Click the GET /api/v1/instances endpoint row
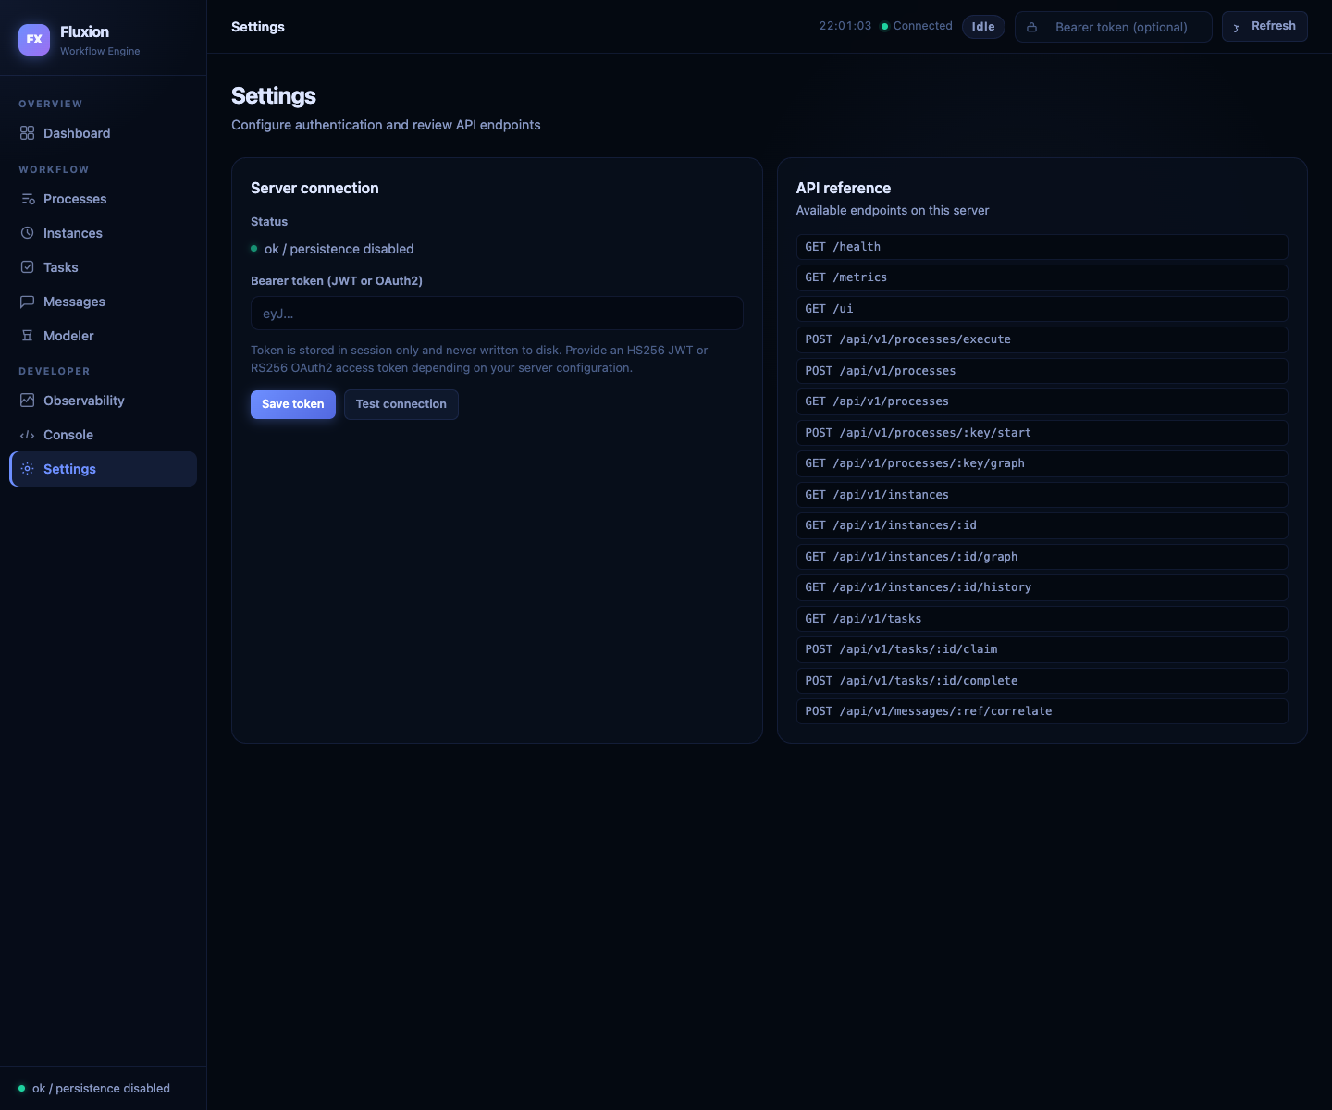The width and height of the screenshot is (1332, 1110). (x=1042, y=495)
